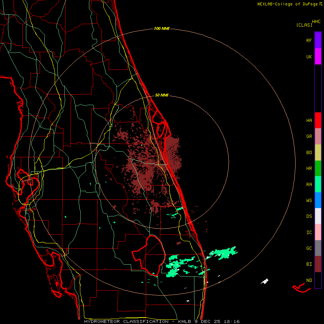Click the GR legend label
The width and height of the screenshot is (324, 324).
point(309,136)
